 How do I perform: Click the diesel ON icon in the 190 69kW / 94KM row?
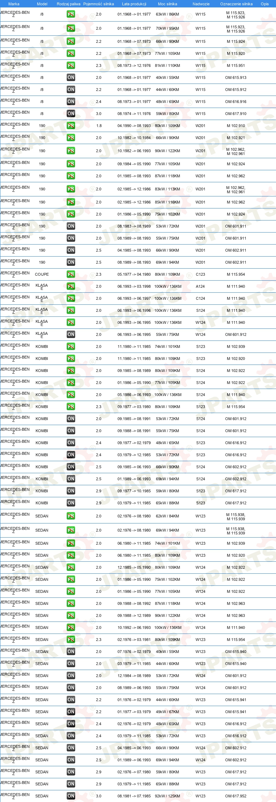click(71, 262)
